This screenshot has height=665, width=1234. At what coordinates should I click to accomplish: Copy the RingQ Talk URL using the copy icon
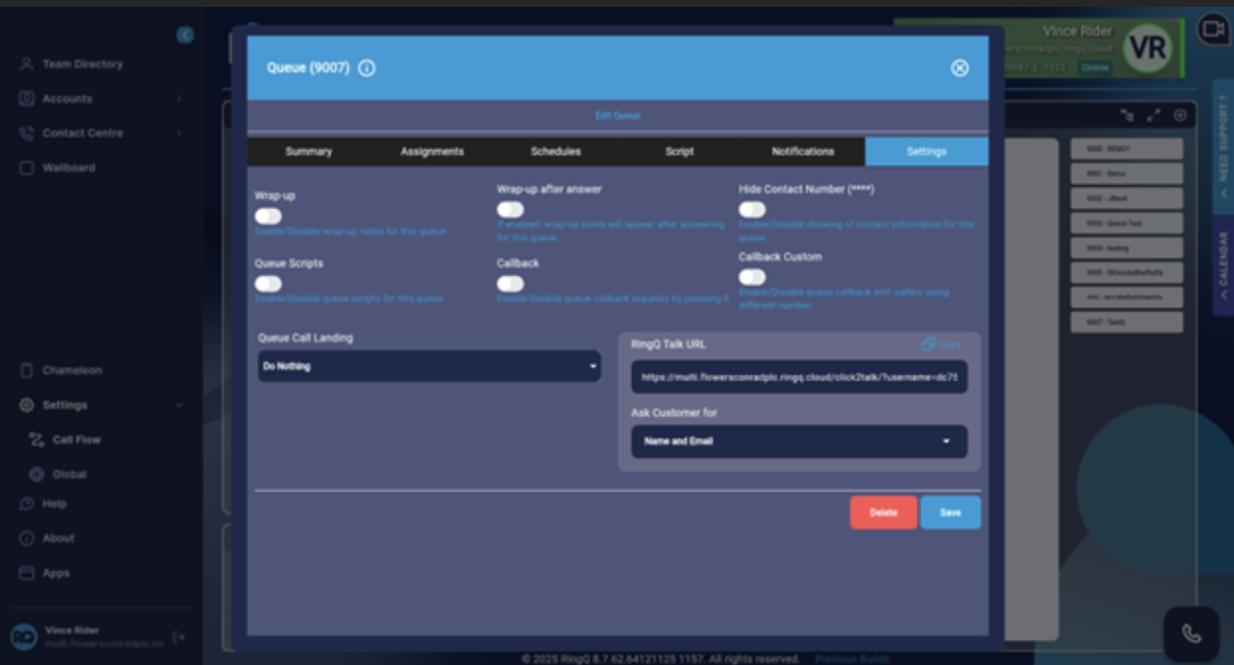click(929, 343)
